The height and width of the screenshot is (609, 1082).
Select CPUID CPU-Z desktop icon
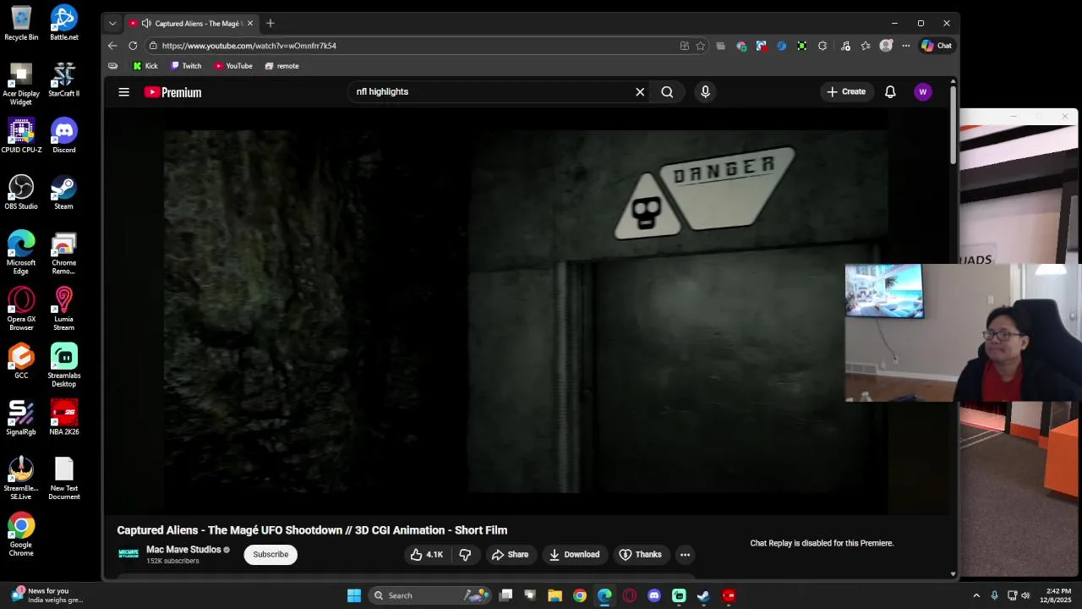pos(21,135)
